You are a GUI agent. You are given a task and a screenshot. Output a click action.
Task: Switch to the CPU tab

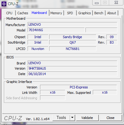click(x=9, y=13)
